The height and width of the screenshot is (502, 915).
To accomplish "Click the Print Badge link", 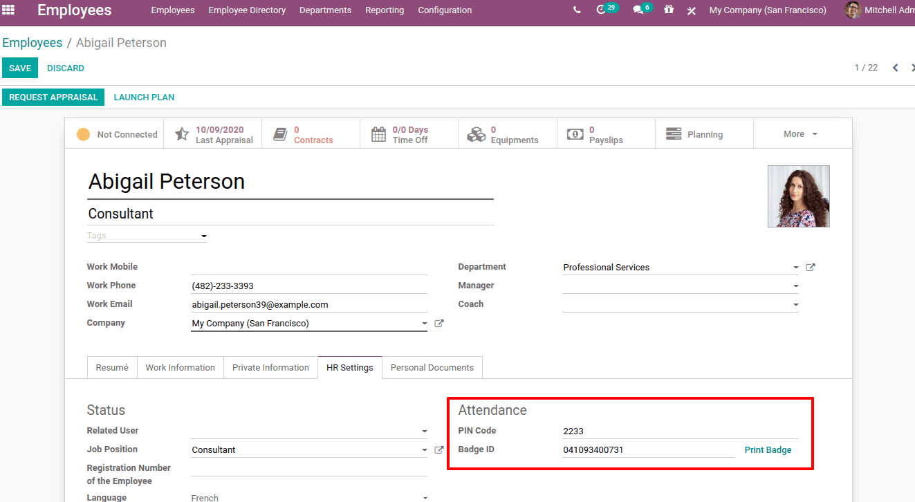I will [x=768, y=450].
